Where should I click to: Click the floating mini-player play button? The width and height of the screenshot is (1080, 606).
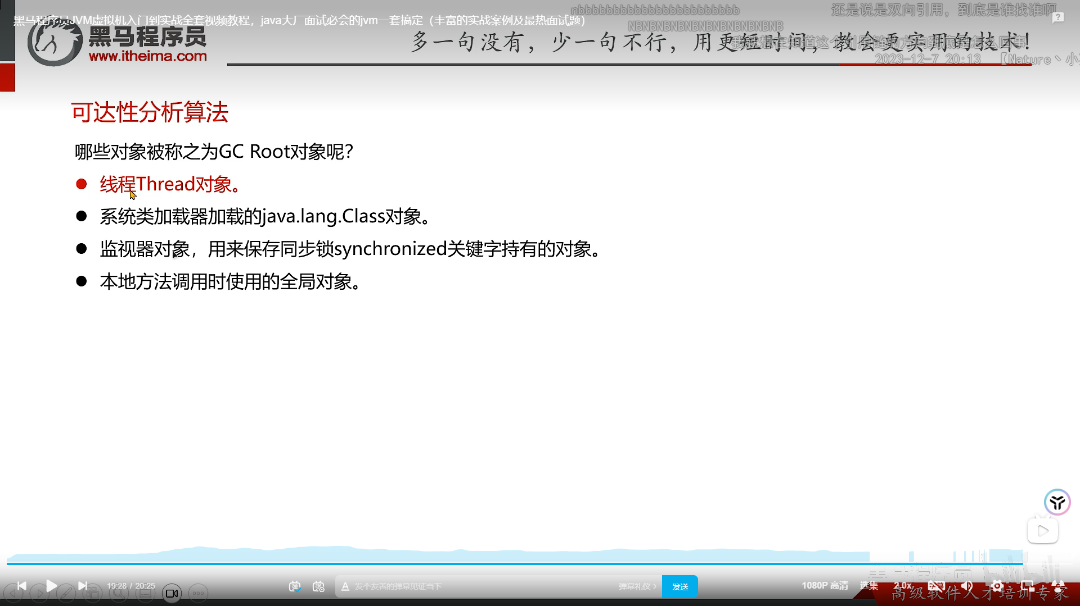click(1042, 531)
